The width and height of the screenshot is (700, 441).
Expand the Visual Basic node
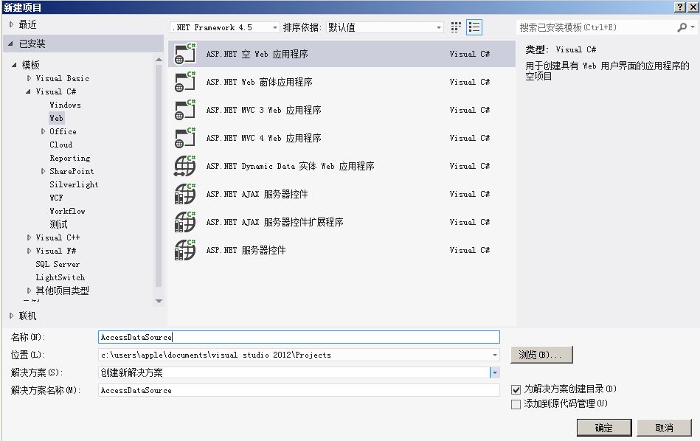pos(29,78)
